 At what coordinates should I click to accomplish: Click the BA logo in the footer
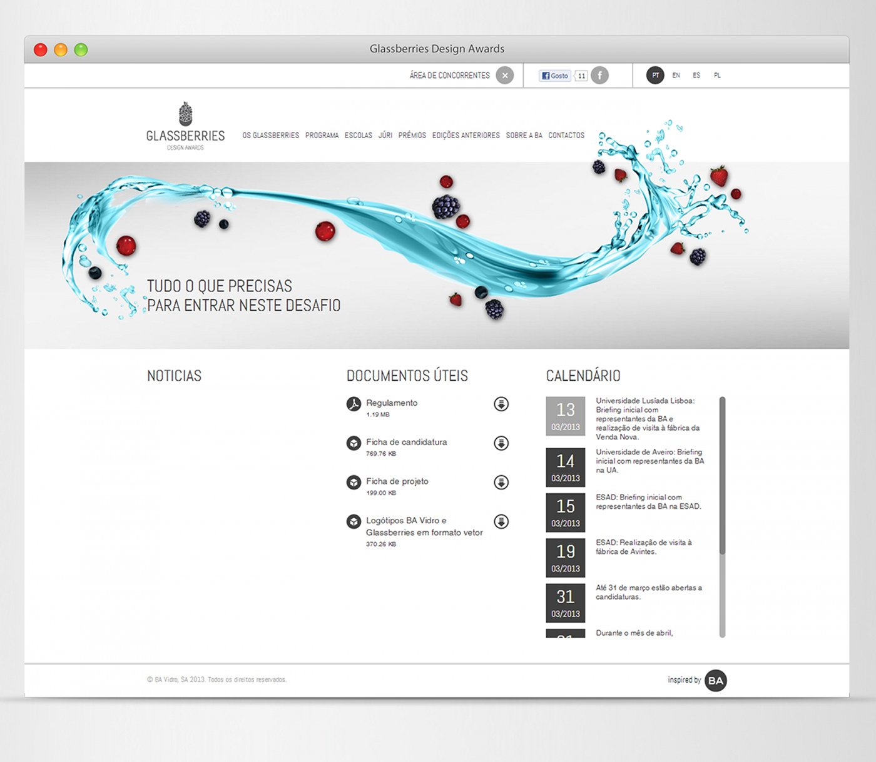[x=717, y=680]
